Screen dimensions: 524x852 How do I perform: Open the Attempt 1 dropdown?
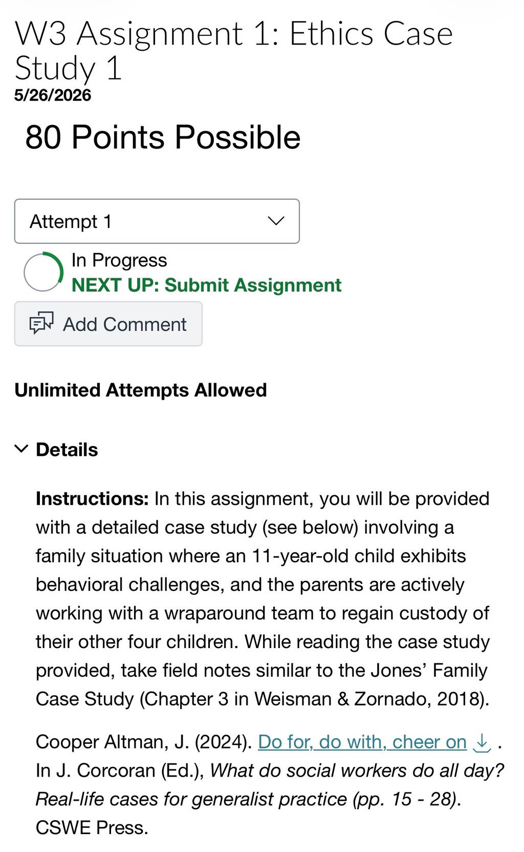coord(157,221)
